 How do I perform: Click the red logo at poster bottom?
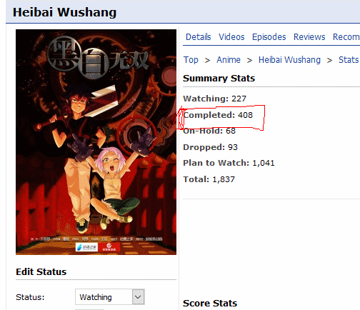click(109, 247)
